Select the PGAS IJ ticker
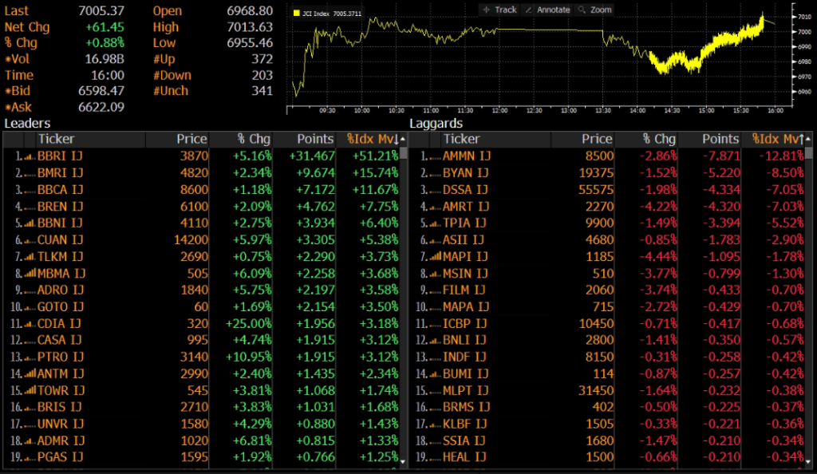Viewport: 817px width, 474px height. [60, 457]
